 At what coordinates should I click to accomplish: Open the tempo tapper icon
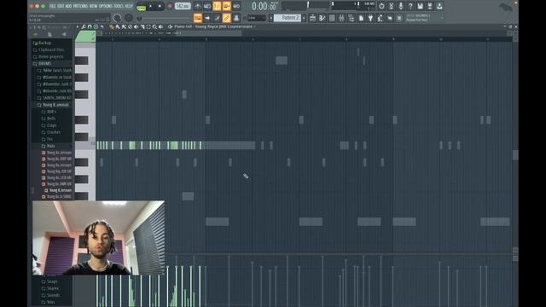pyautogui.click(x=380, y=18)
